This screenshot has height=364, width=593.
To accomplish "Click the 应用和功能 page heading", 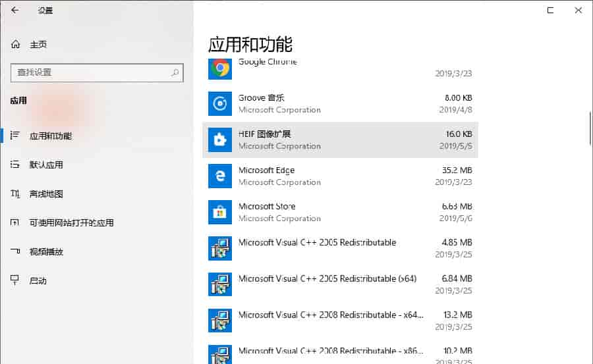I will (250, 44).
